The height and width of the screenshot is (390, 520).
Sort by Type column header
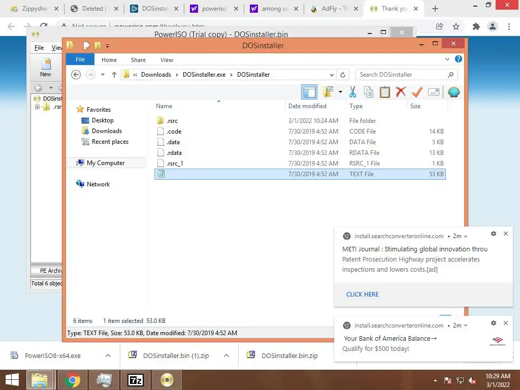(356, 106)
